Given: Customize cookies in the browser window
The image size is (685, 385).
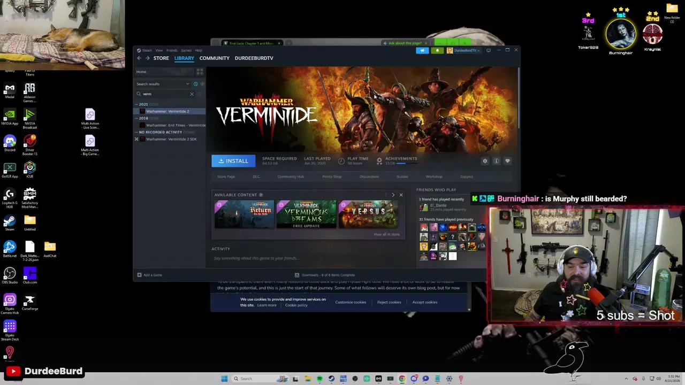Looking at the screenshot, I should point(351,302).
